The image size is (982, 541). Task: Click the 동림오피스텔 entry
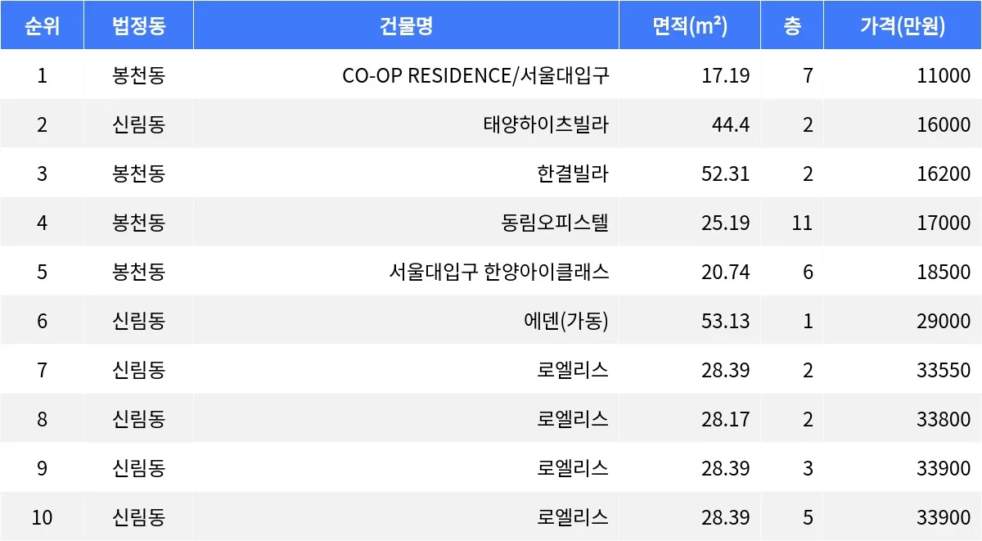555,223
